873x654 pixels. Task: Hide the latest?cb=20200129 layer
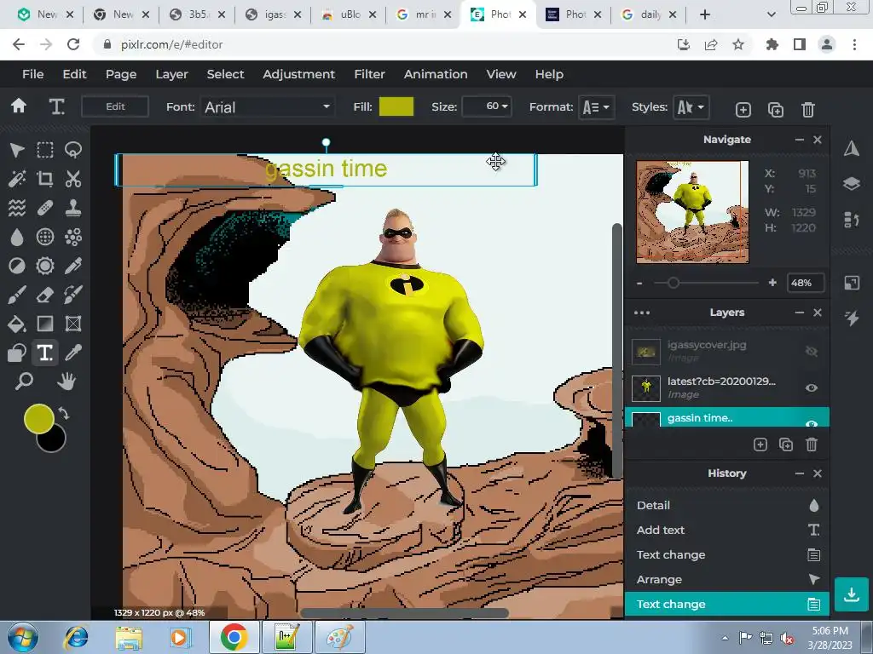click(812, 387)
